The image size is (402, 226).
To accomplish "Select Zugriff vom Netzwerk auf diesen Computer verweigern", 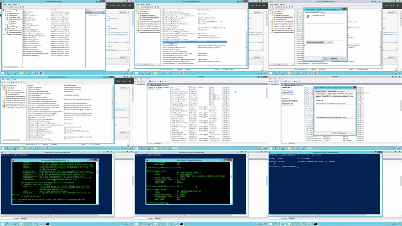I will point(312,63).
